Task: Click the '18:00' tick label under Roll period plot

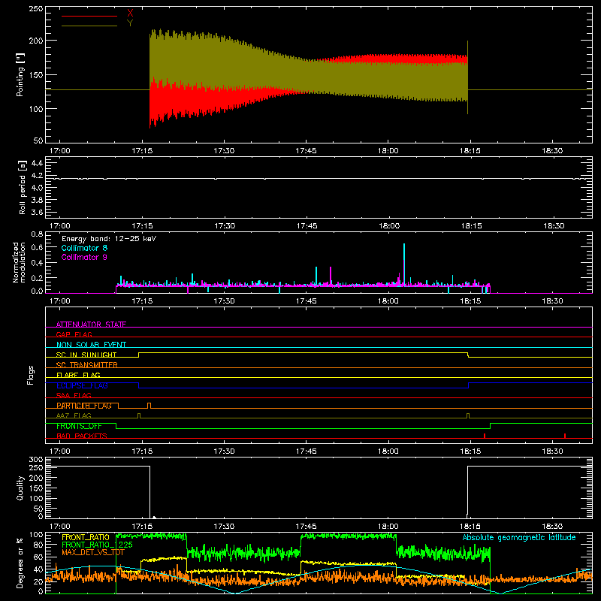Action: [388, 226]
